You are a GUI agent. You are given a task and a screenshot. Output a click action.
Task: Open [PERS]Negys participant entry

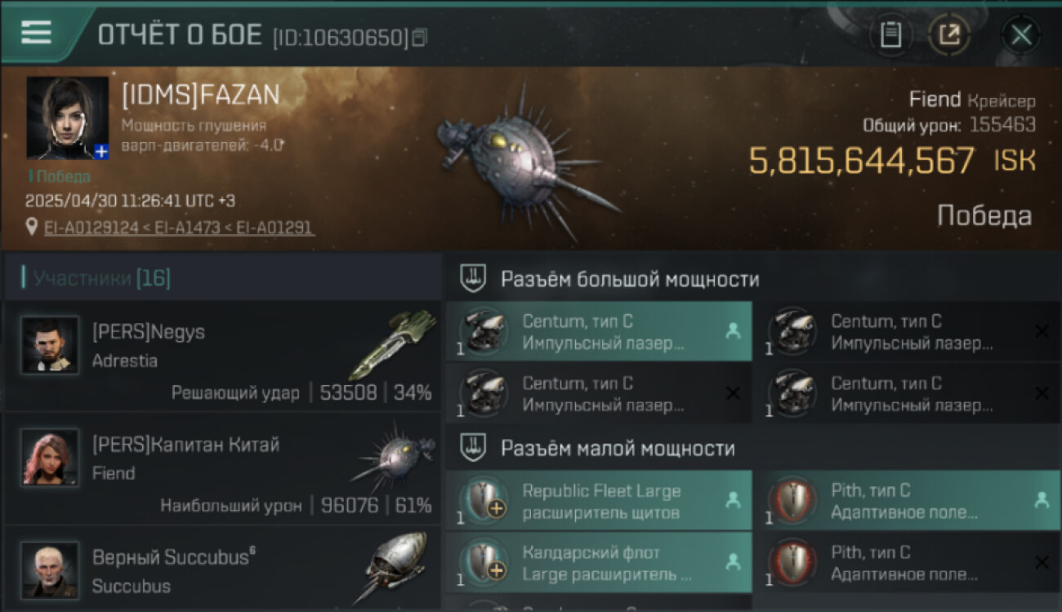pos(222,355)
